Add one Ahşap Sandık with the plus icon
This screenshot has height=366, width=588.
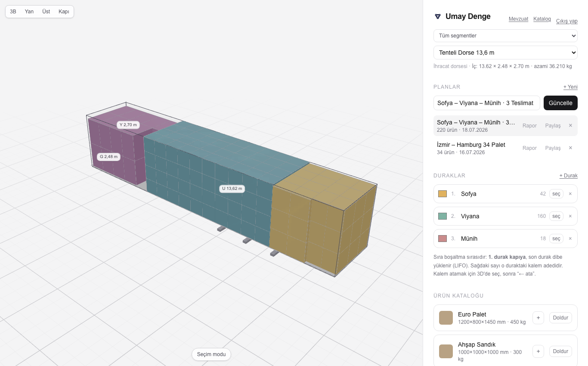pos(538,351)
